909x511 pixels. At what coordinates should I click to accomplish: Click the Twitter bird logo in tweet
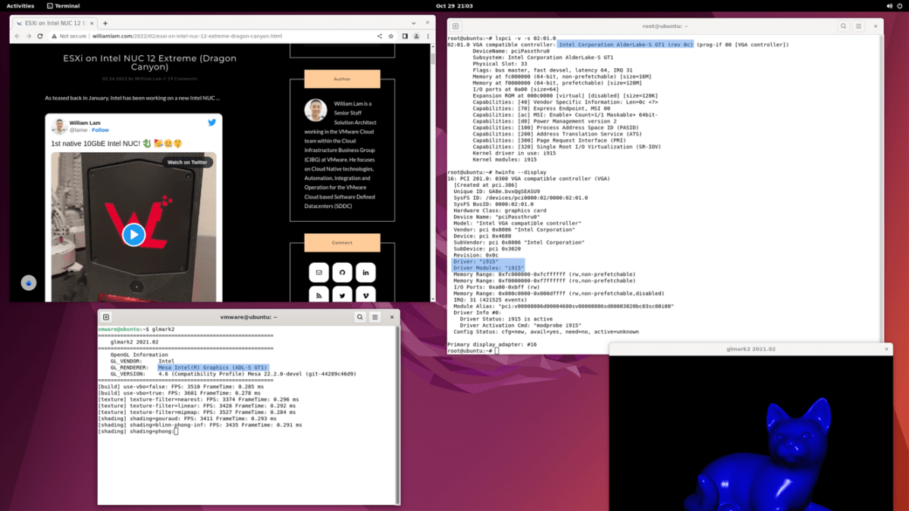212,123
